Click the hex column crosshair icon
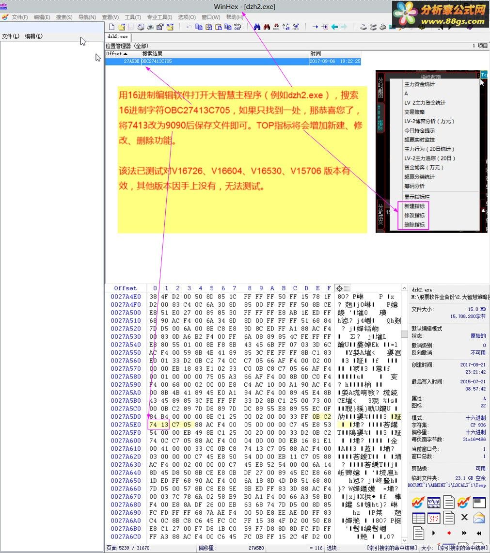Image resolution: width=490 pixels, height=553 pixels. tap(339, 288)
